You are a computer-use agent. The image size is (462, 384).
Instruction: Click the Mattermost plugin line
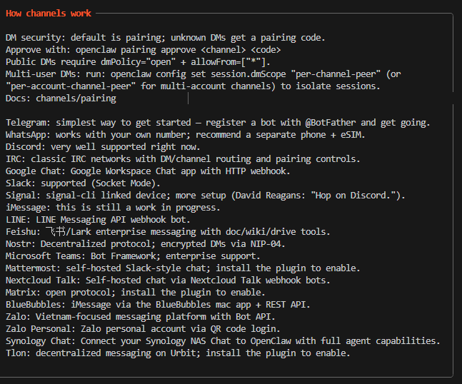[183, 268]
